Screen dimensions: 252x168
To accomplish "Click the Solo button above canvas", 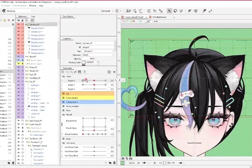I will coord(156,21).
